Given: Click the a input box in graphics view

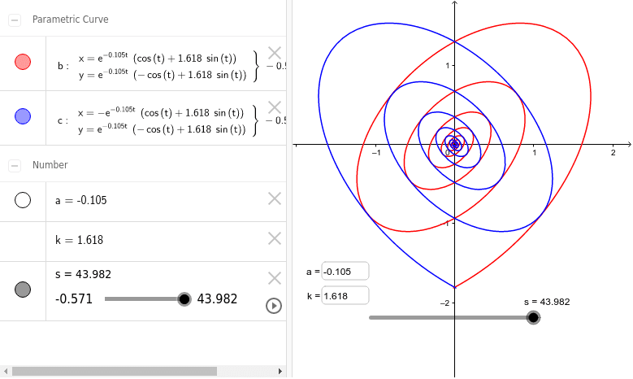Looking at the screenshot, I should coord(345,271).
